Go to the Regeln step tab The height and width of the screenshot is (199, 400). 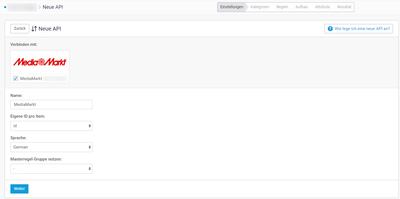point(282,7)
